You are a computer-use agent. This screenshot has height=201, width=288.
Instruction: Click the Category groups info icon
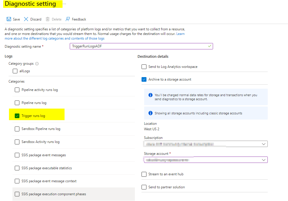[37, 64]
